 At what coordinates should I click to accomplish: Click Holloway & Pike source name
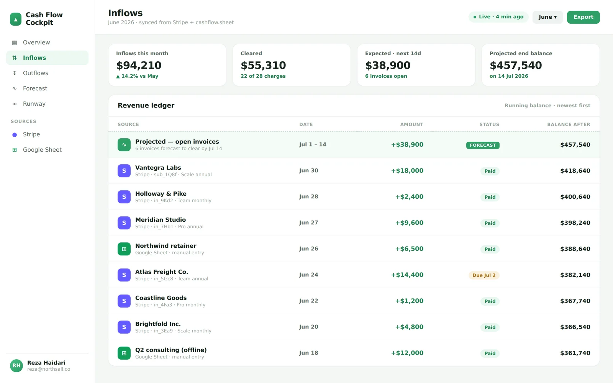click(161, 194)
